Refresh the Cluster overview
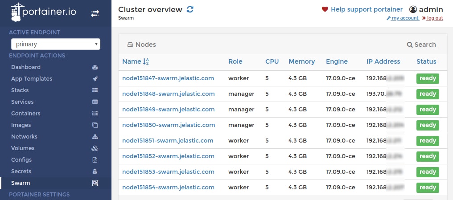 [x=190, y=9]
